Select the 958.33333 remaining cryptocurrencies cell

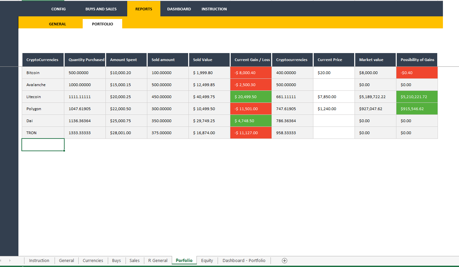(292, 133)
